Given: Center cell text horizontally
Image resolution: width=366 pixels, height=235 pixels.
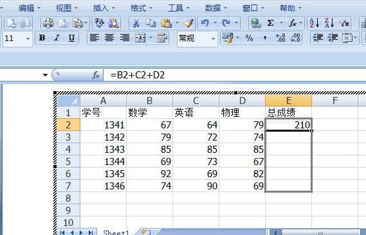Looking at the screenshot, I should (109, 38).
